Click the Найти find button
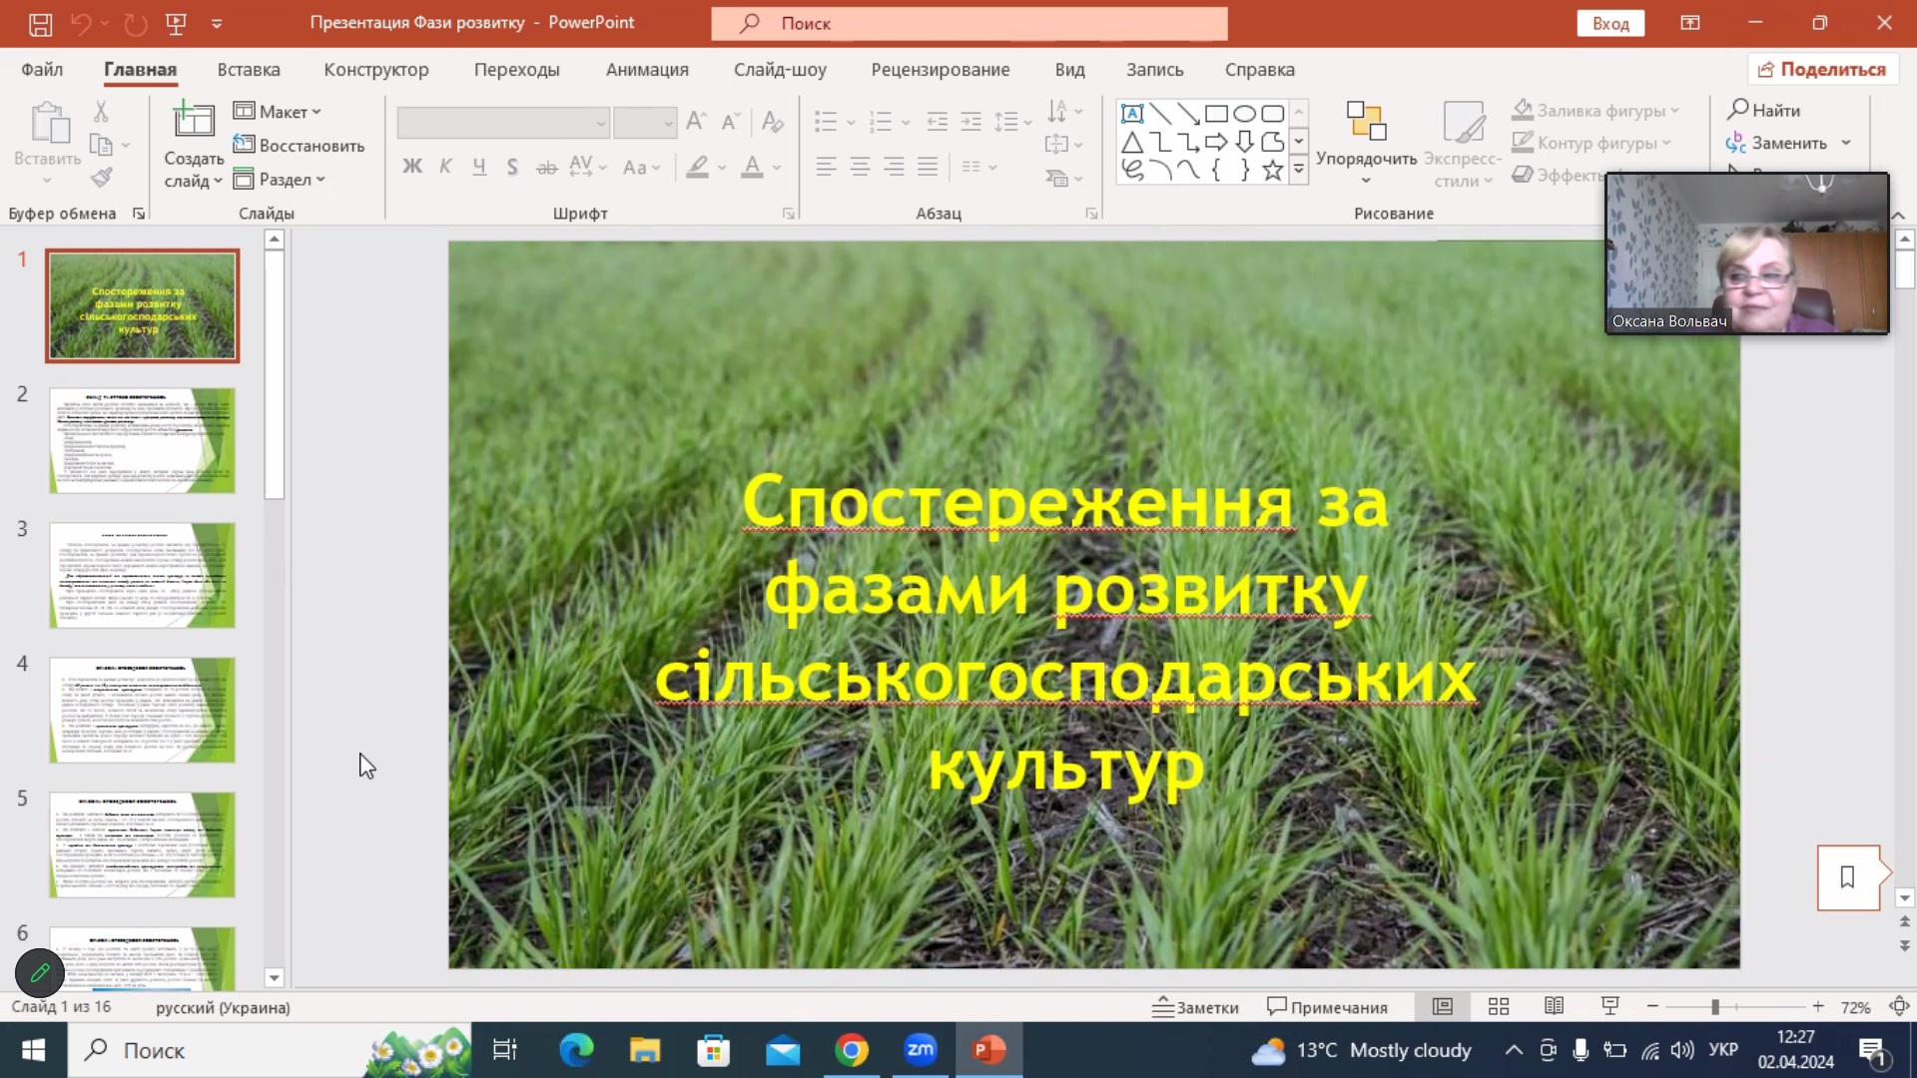This screenshot has height=1078, width=1917. pos(1764,110)
